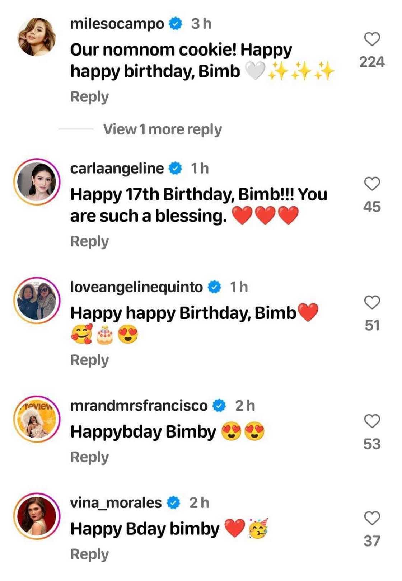402x581 pixels.
Task: Reply to milesocampo's comment
Action: coord(89,97)
